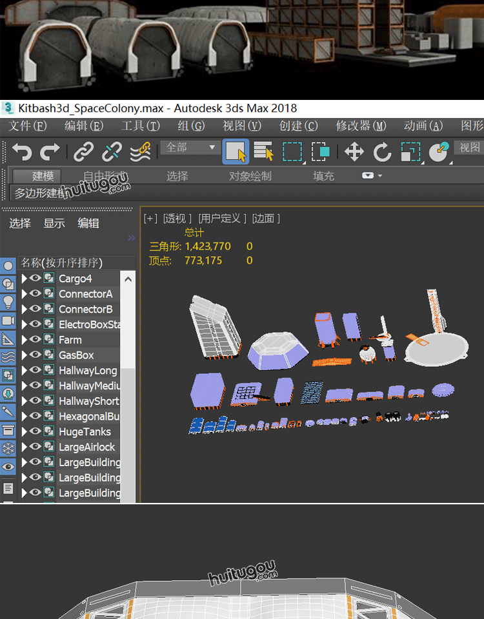Click scene explorer scrollbar up arrow
This screenshot has height=619, width=484.
128,279
